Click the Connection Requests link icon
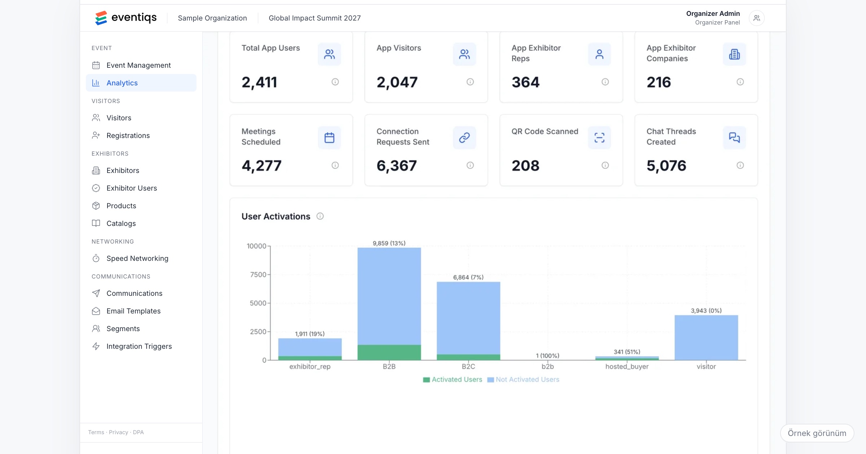The image size is (866, 454). pyautogui.click(x=464, y=138)
